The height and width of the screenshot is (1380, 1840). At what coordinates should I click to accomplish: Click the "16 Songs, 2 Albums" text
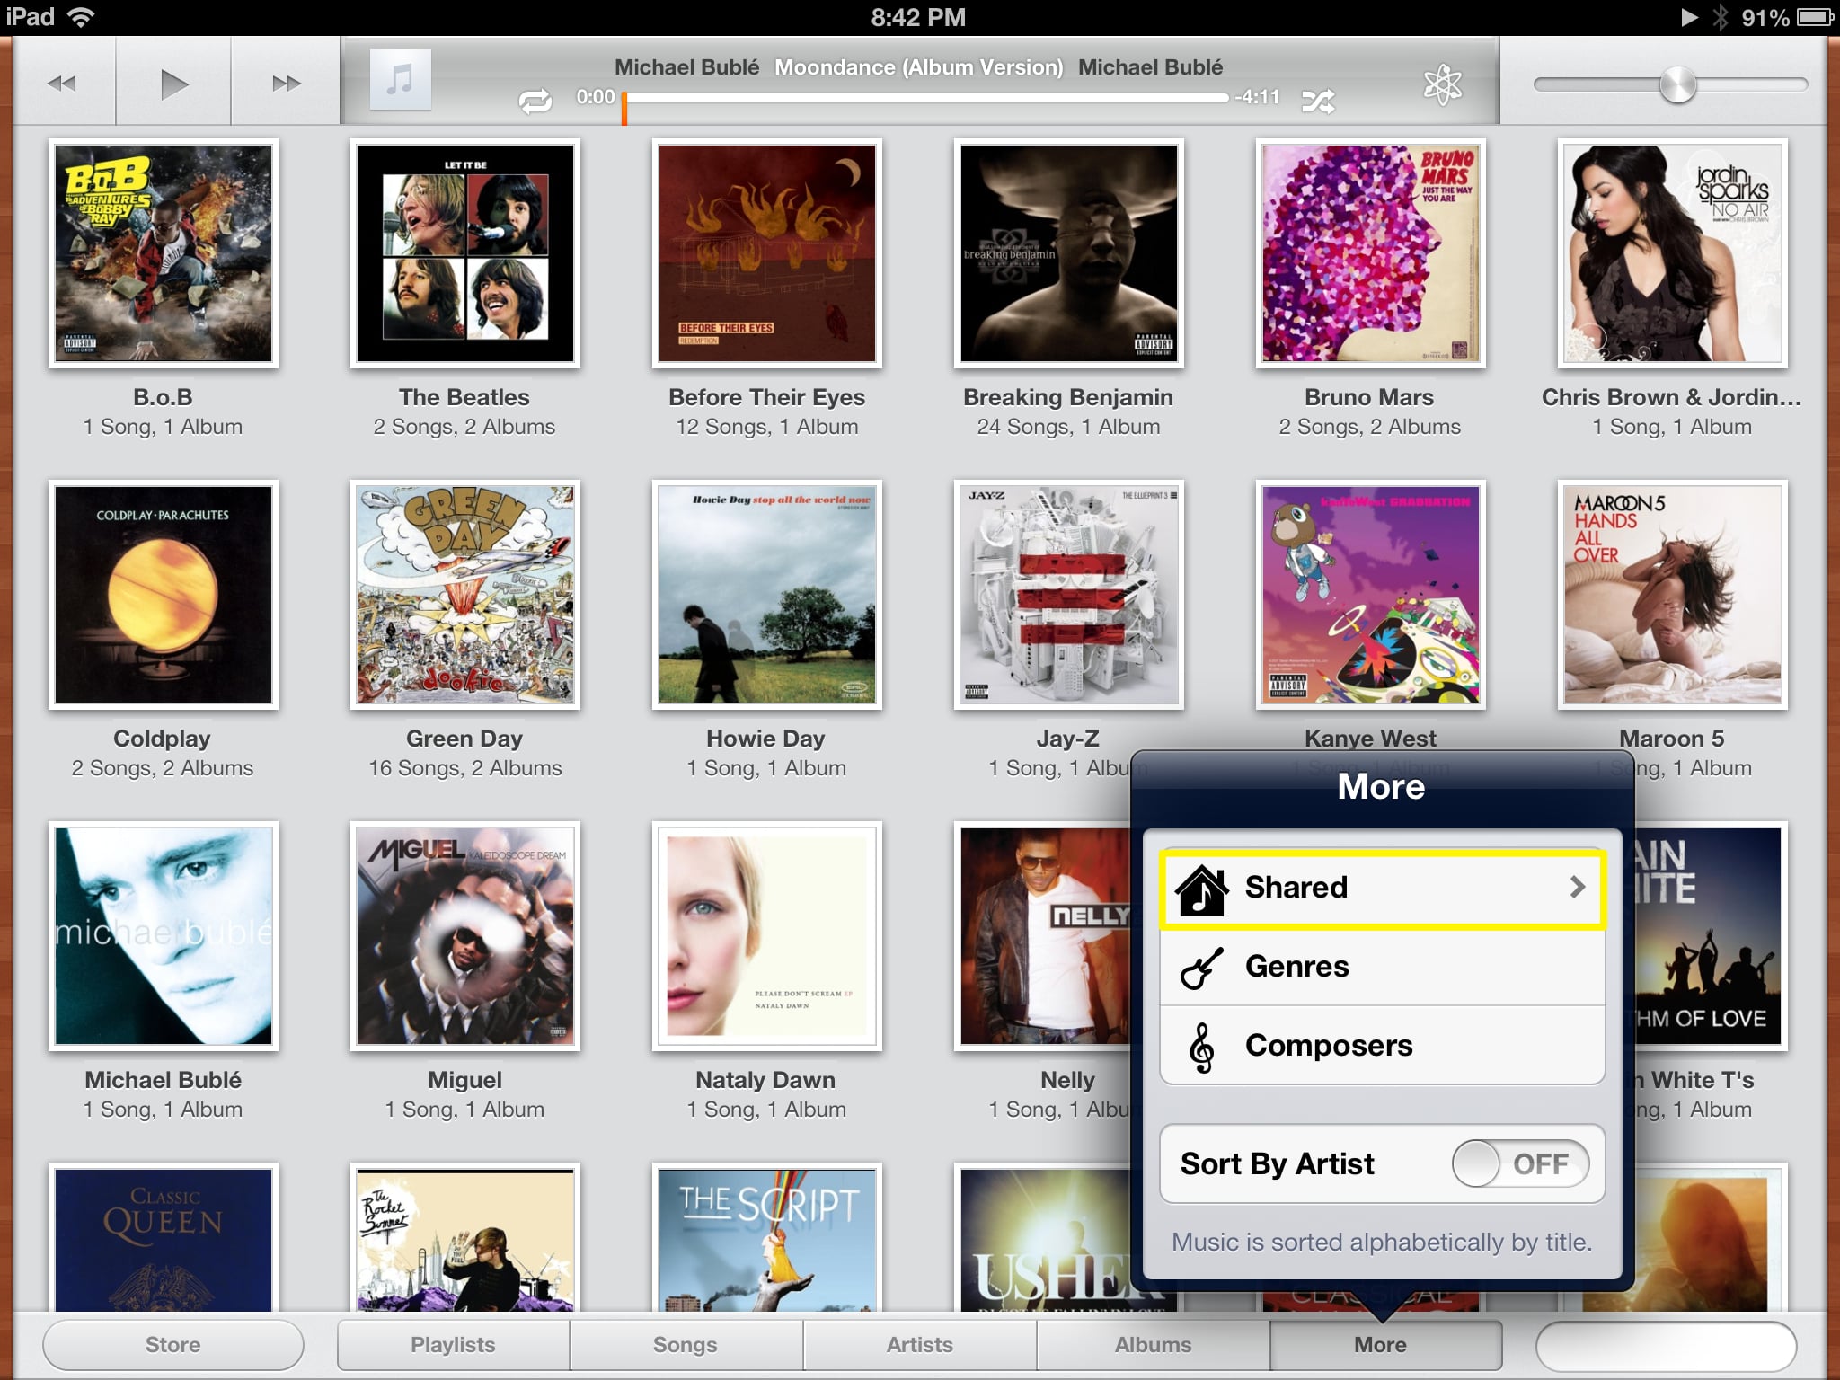[464, 768]
